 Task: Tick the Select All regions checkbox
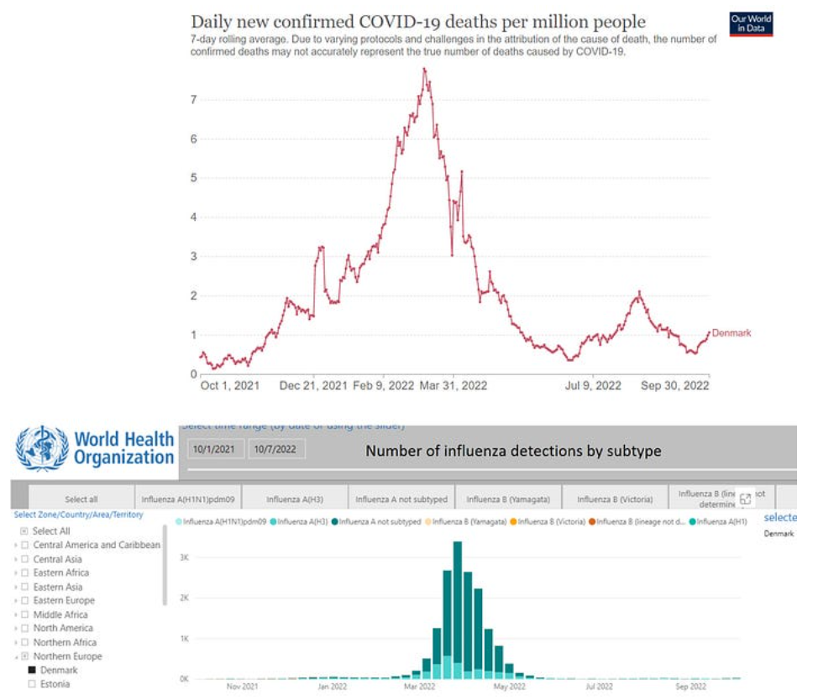pyautogui.click(x=24, y=531)
